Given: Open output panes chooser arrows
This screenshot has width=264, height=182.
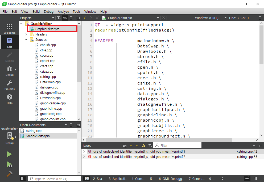Looking at the screenshot, I should click(222, 179).
